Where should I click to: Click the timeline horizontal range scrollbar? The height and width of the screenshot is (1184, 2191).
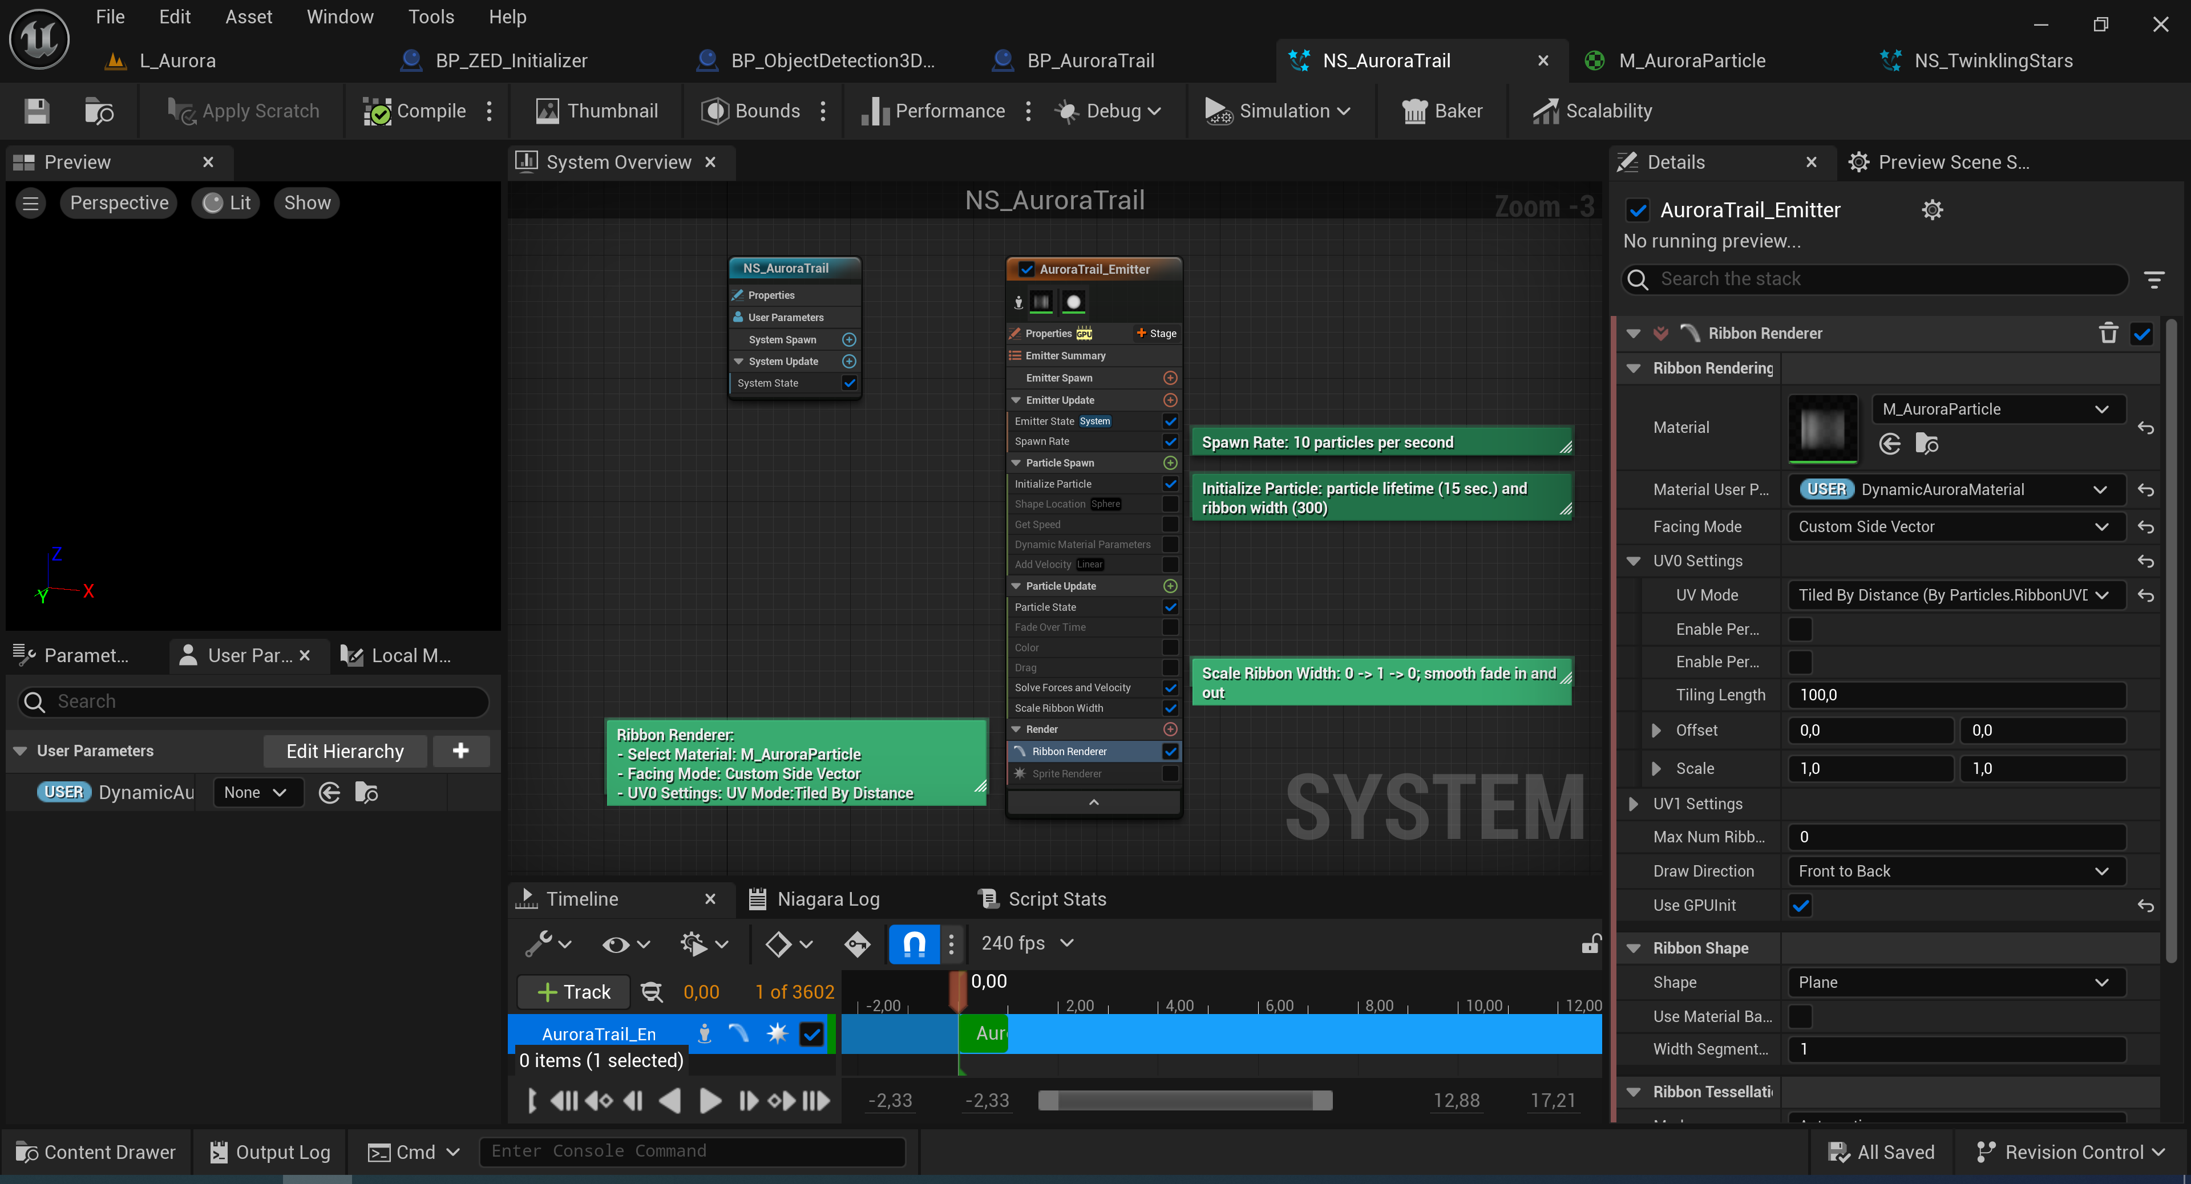(x=1186, y=1101)
